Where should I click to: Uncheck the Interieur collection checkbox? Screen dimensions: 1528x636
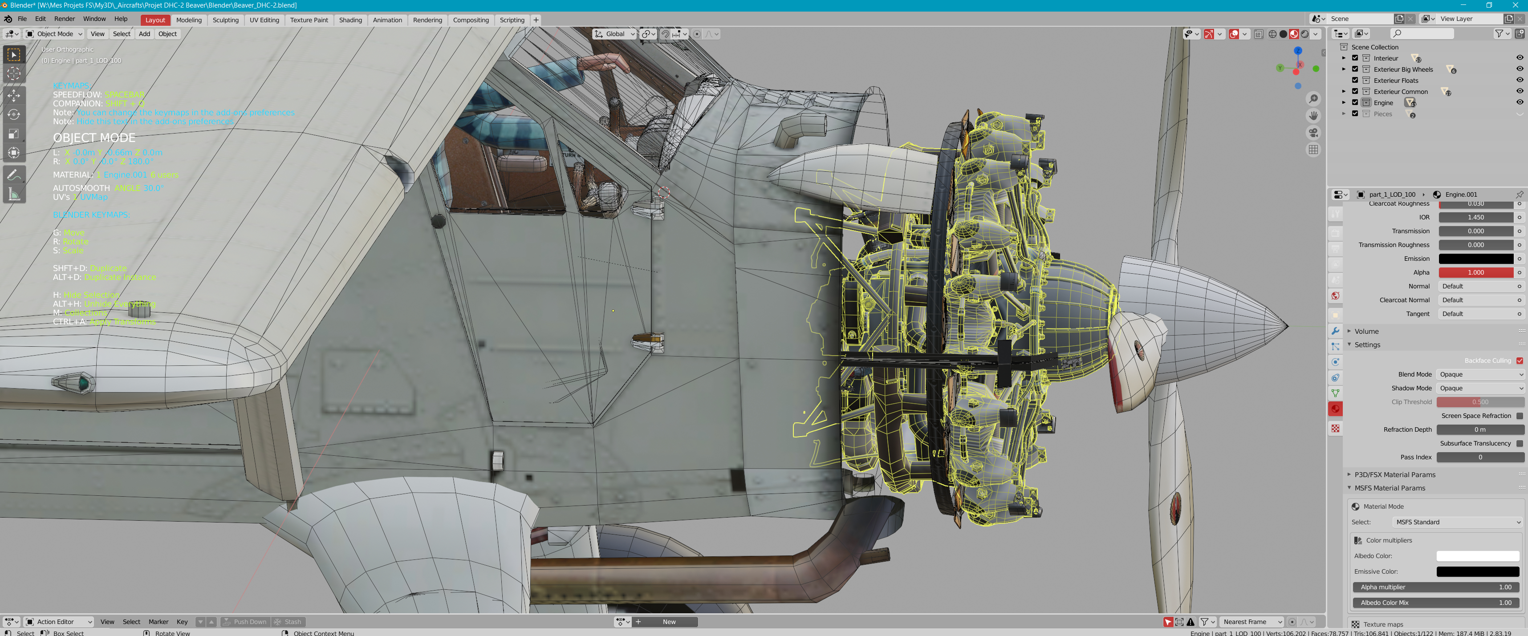click(1355, 58)
